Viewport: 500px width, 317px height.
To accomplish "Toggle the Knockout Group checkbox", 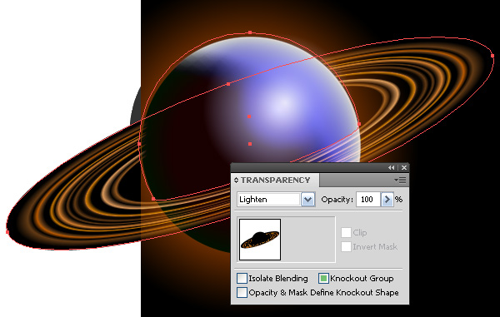I will 323,278.
